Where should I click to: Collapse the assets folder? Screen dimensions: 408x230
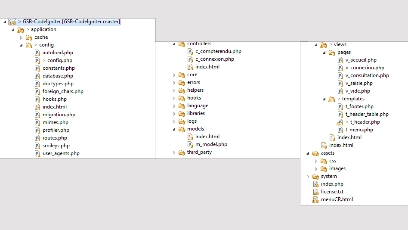[308, 153]
